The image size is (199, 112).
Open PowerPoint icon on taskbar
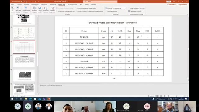pos(49,99)
